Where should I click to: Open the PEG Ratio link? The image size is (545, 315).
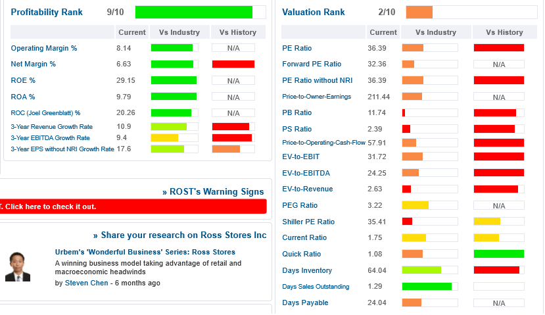tap(300, 205)
